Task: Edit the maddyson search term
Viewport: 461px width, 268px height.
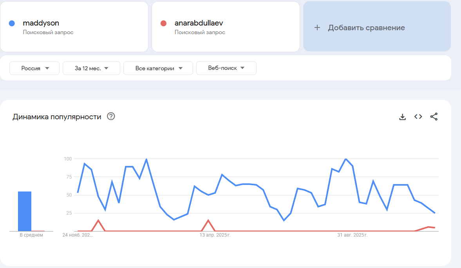Action: click(x=41, y=23)
